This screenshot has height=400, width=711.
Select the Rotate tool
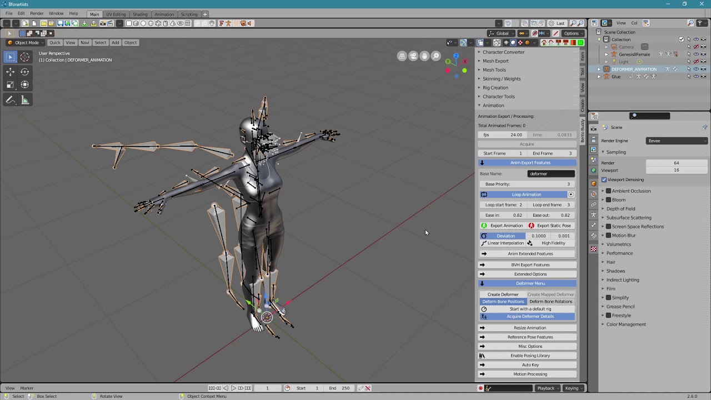click(x=25, y=72)
